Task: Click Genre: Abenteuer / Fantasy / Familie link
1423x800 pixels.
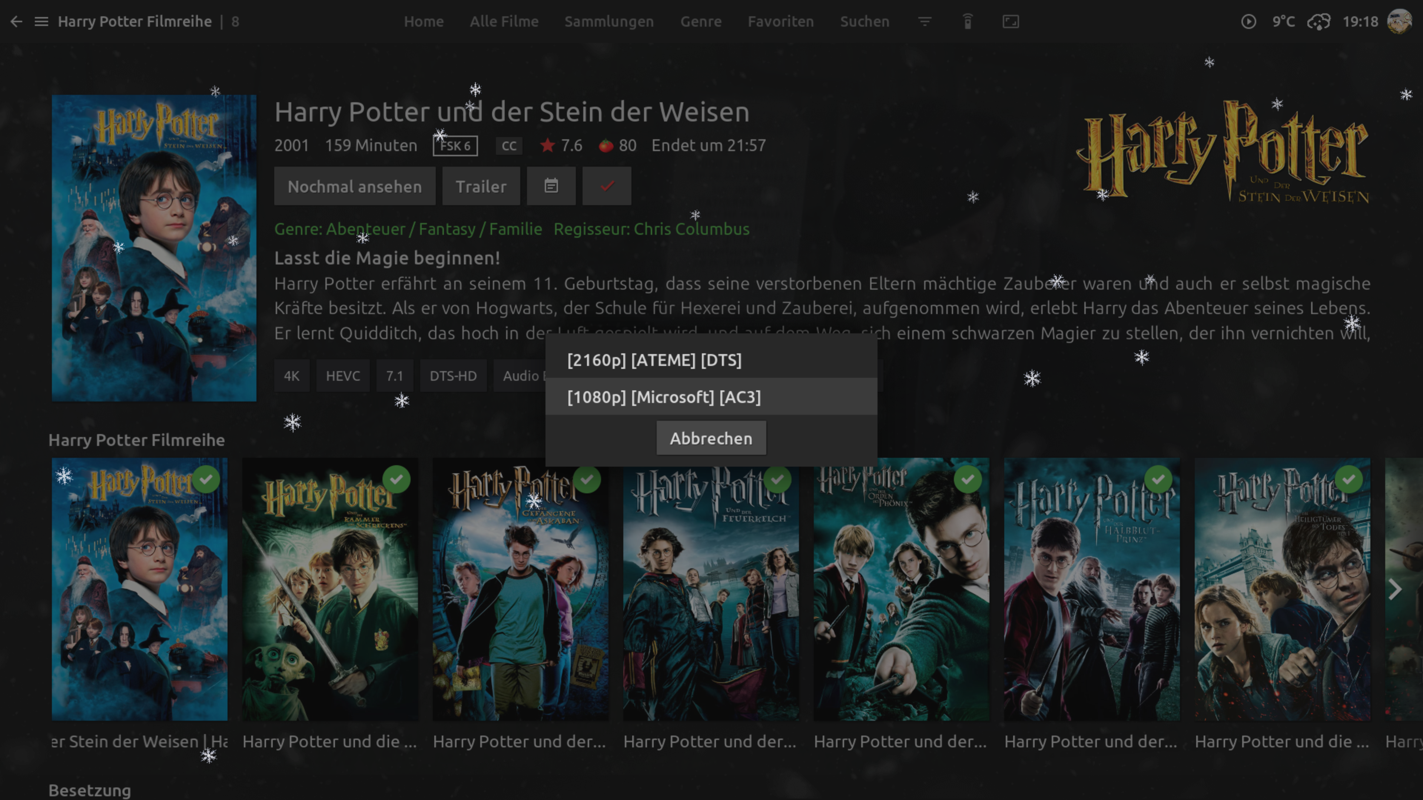Action: (x=408, y=229)
